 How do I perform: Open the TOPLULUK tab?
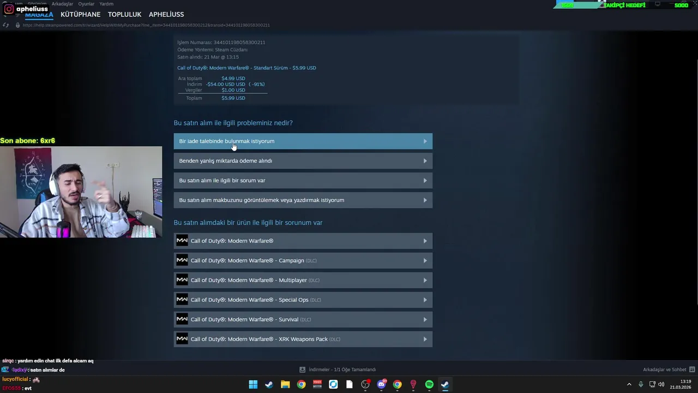124,14
